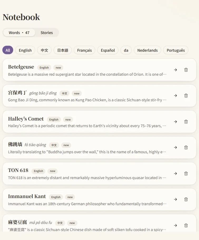
Task: Open the Betelgeuse entry arrow
Action: (x=176, y=70)
